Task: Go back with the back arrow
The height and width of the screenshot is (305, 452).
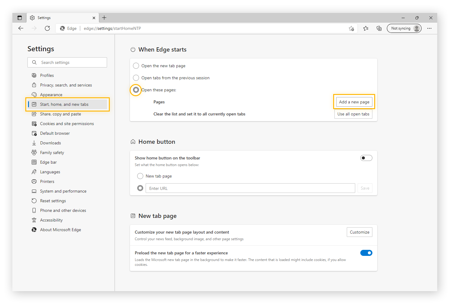Action: [21, 28]
